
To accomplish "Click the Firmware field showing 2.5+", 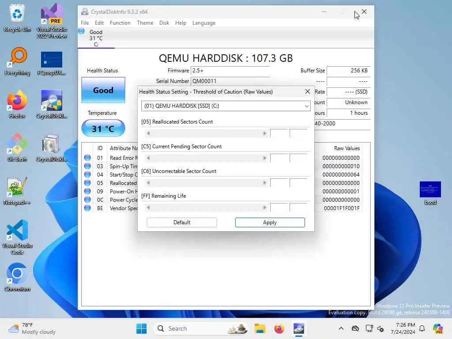I will click(230, 70).
